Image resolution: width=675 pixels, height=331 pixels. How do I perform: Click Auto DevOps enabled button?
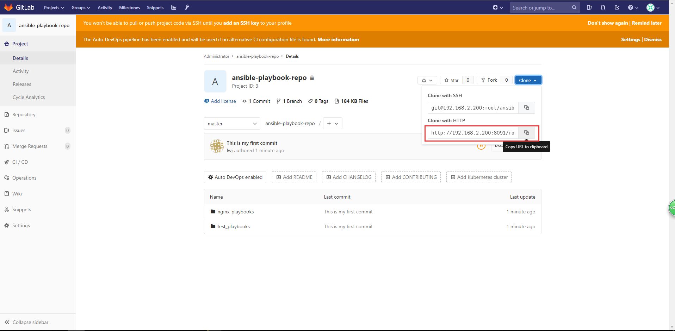235,177
